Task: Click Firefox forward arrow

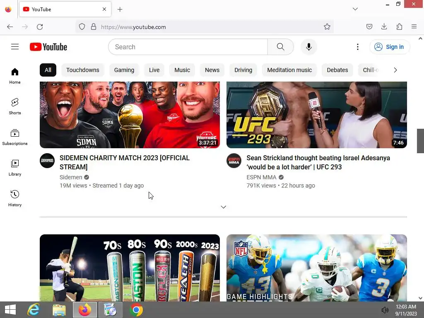Action: pos(25,27)
